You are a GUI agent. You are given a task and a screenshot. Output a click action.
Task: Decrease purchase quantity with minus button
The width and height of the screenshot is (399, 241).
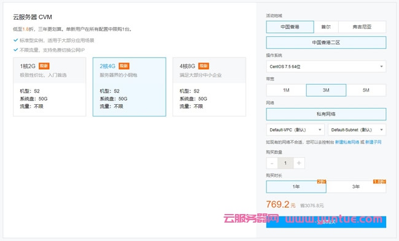pyautogui.click(x=272, y=163)
